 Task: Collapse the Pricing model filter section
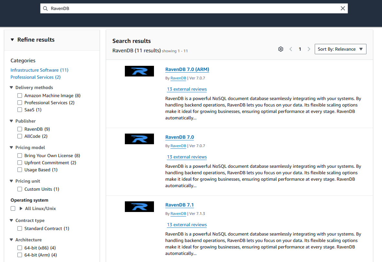11,147
